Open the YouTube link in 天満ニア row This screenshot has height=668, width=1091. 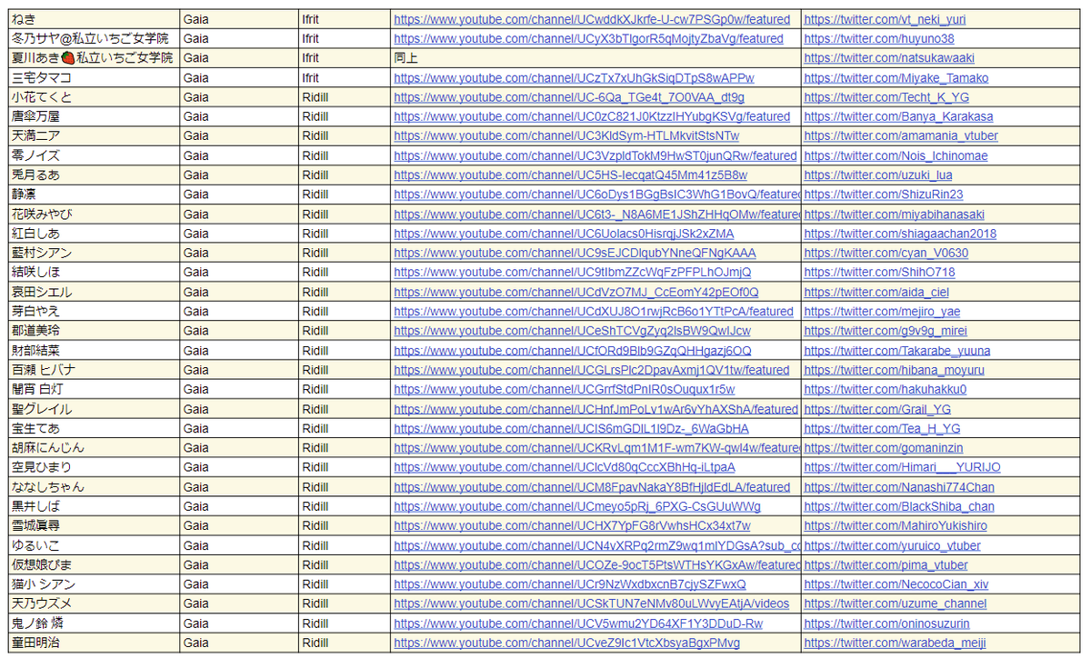pyautogui.click(x=566, y=136)
